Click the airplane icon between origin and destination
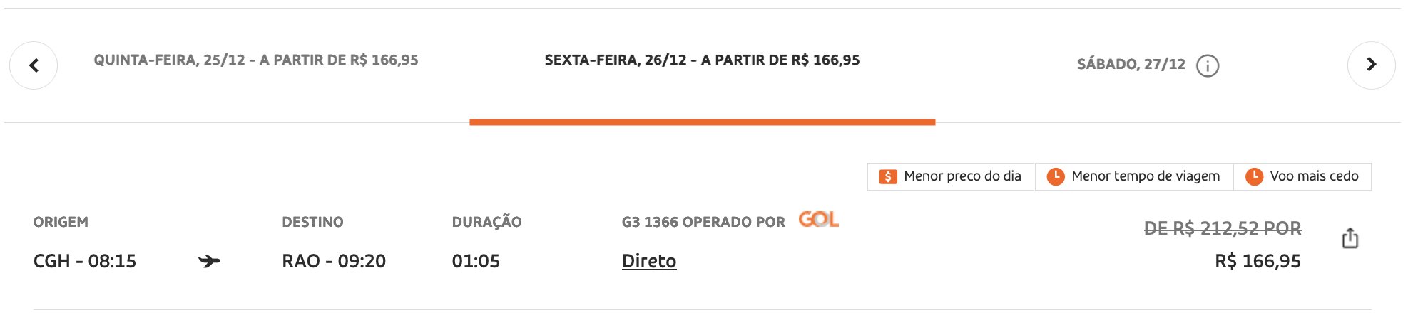Image resolution: width=1418 pixels, height=320 pixels. pyautogui.click(x=209, y=262)
